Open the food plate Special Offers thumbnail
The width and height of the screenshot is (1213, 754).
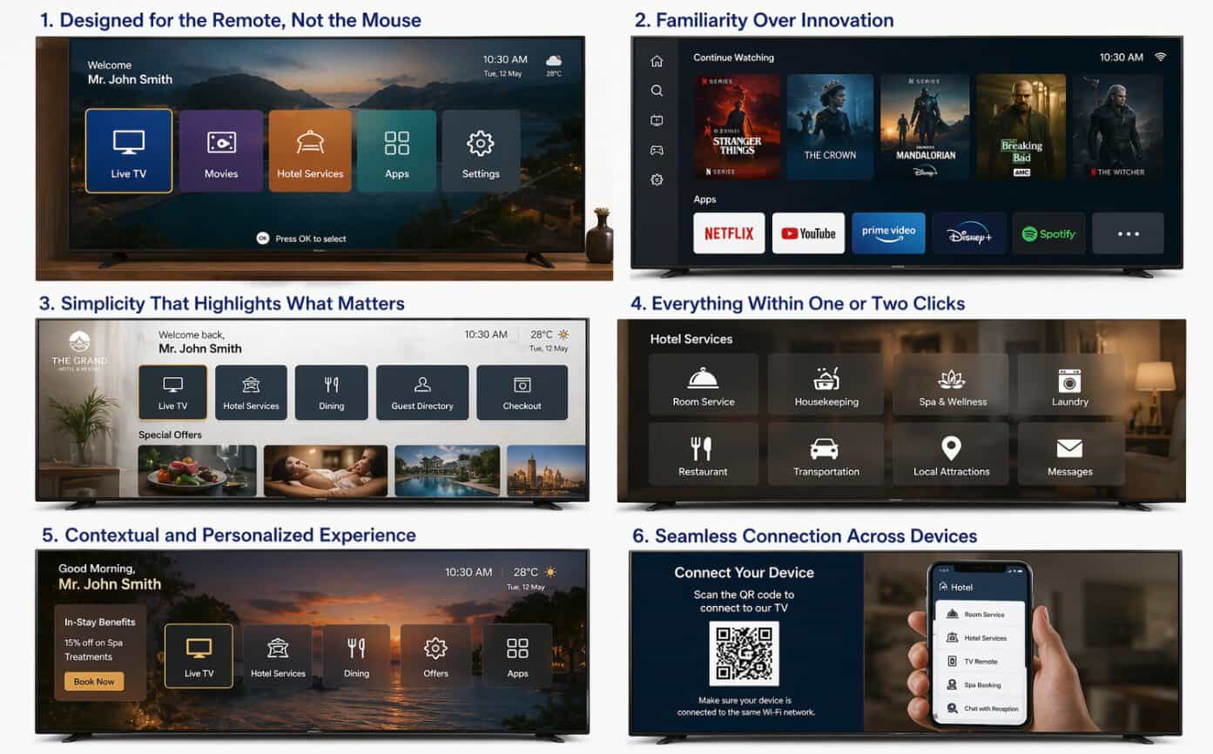pos(198,471)
